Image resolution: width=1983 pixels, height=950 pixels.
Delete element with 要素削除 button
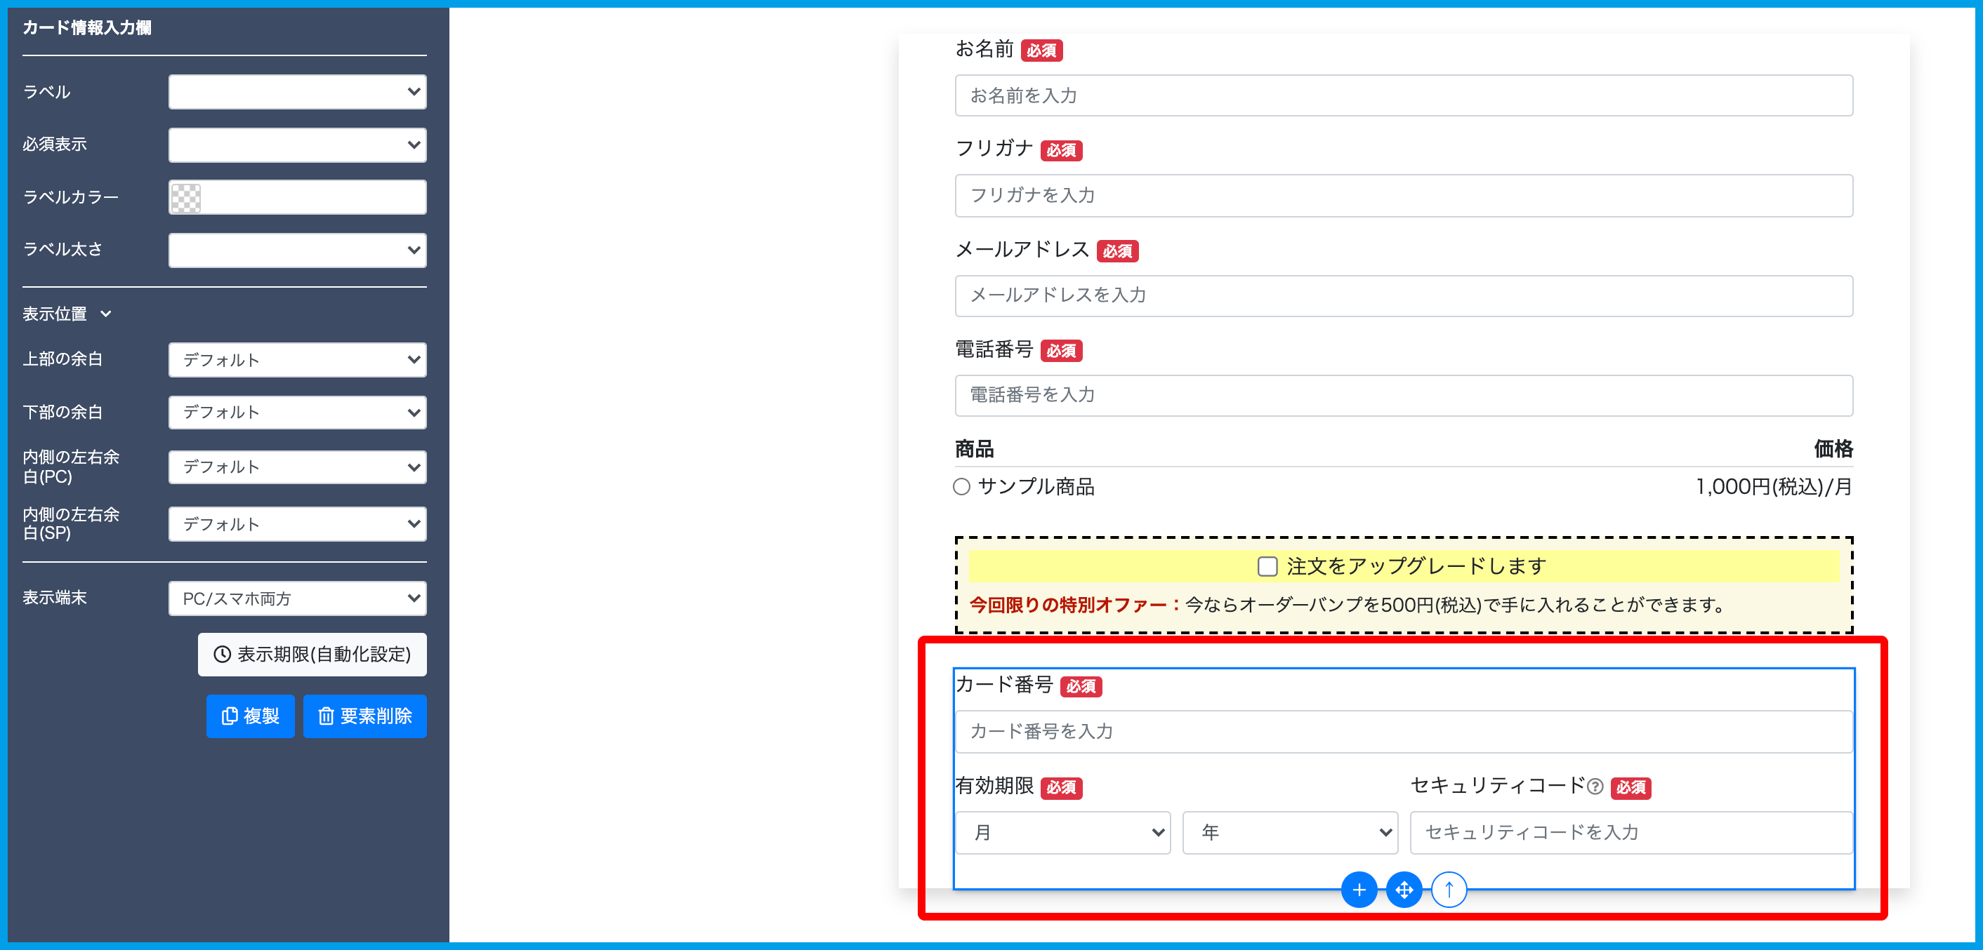(365, 716)
